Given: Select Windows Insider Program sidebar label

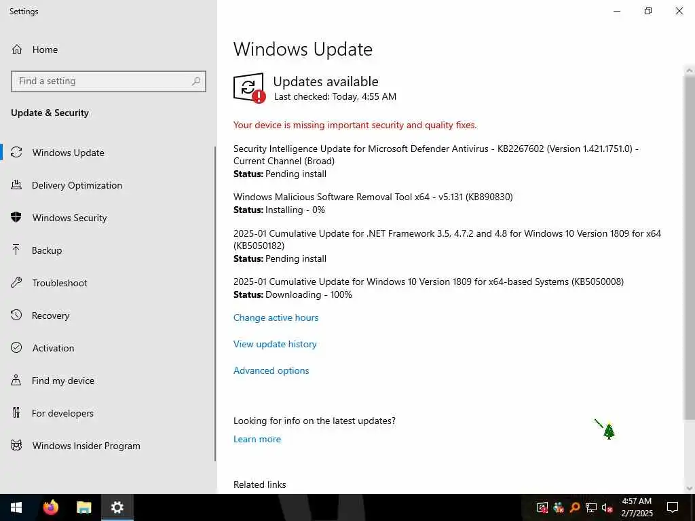Looking at the screenshot, I should tap(86, 446).
